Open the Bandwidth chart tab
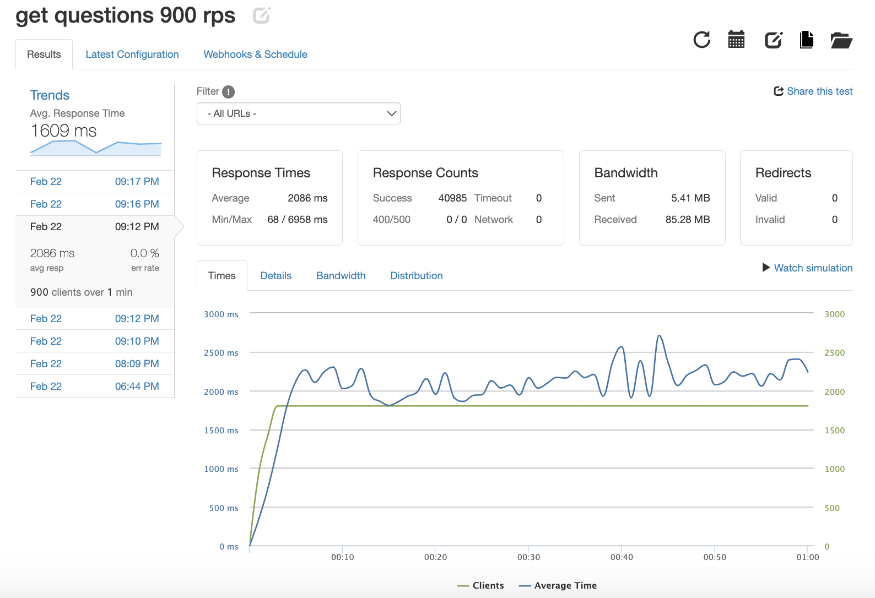The image size is (875, 598). tap(341, 276)
